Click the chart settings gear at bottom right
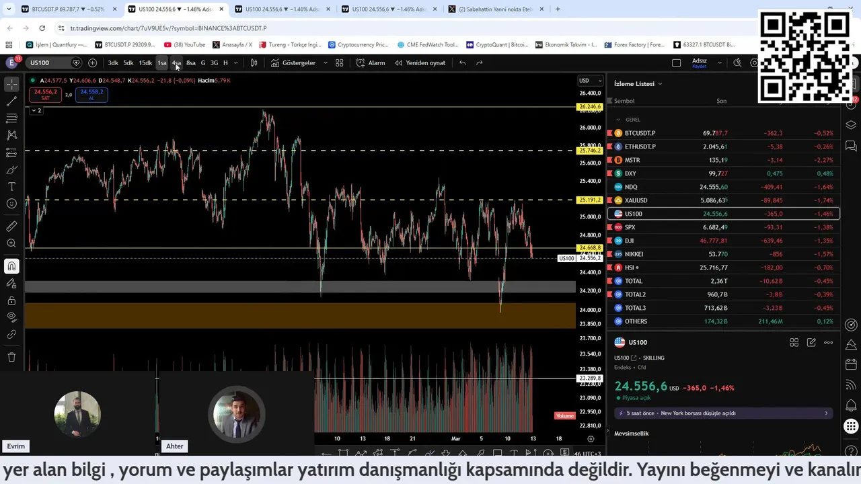 pyautogui.click(x=591, y=438)
